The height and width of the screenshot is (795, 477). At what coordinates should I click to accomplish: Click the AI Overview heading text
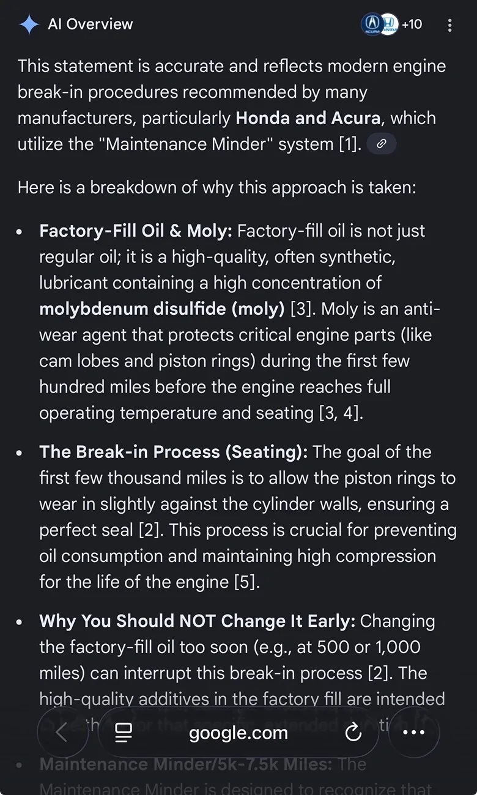point(91,24)
